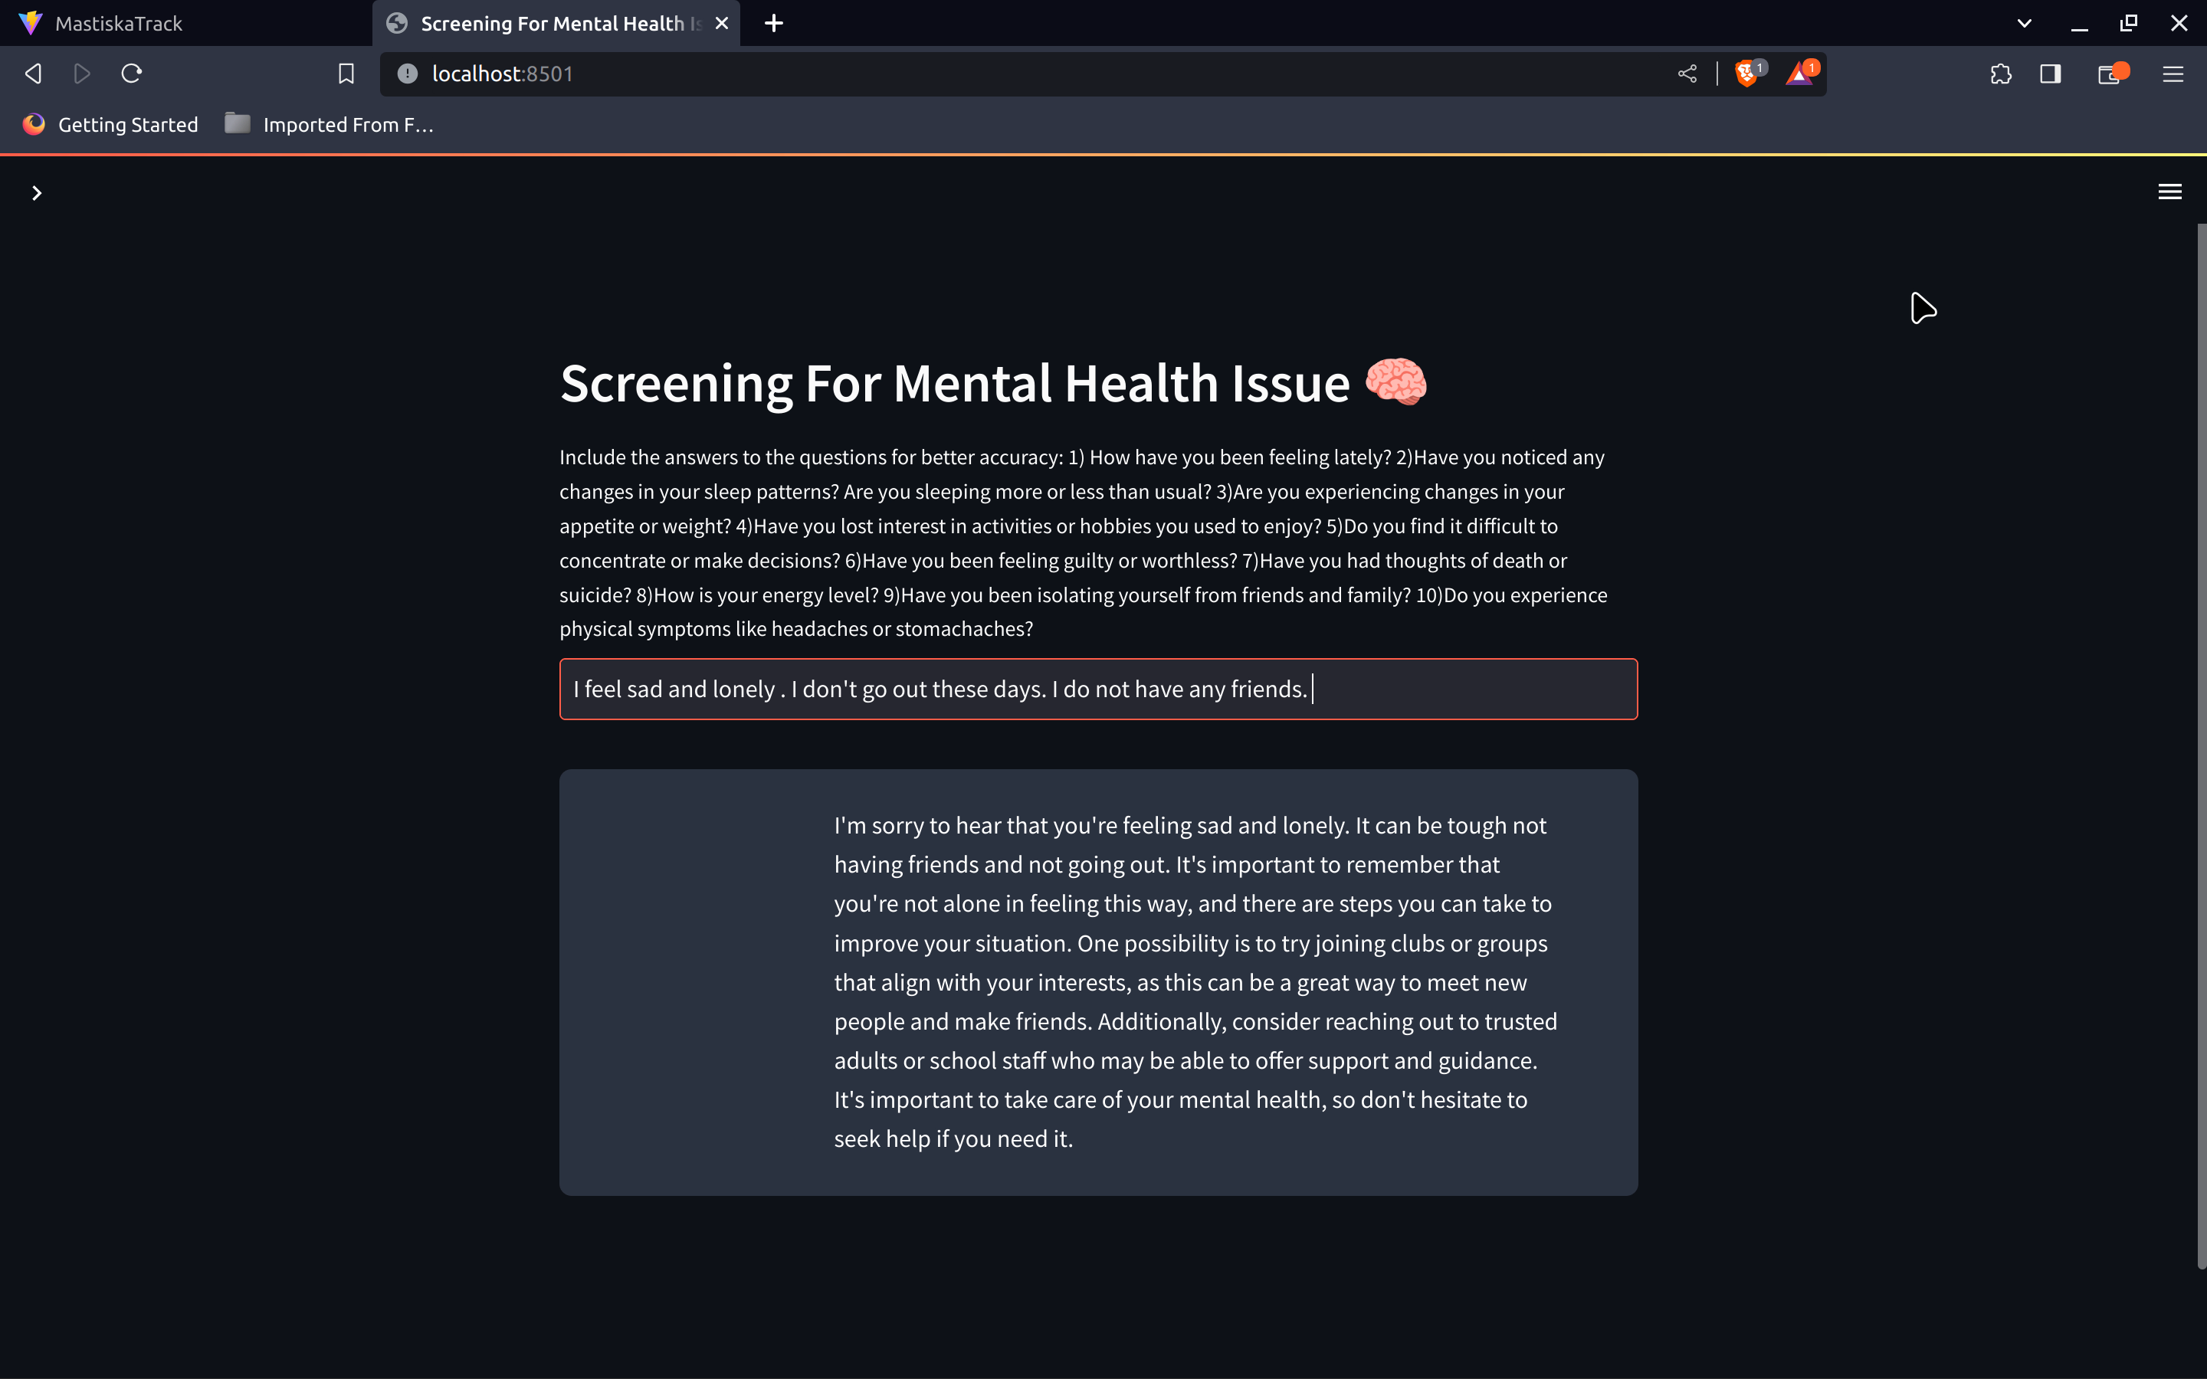Open the browser hamburger menu
Image resolution: width=2207 pixels, height=1379 pixels.
coord(2173,74)
